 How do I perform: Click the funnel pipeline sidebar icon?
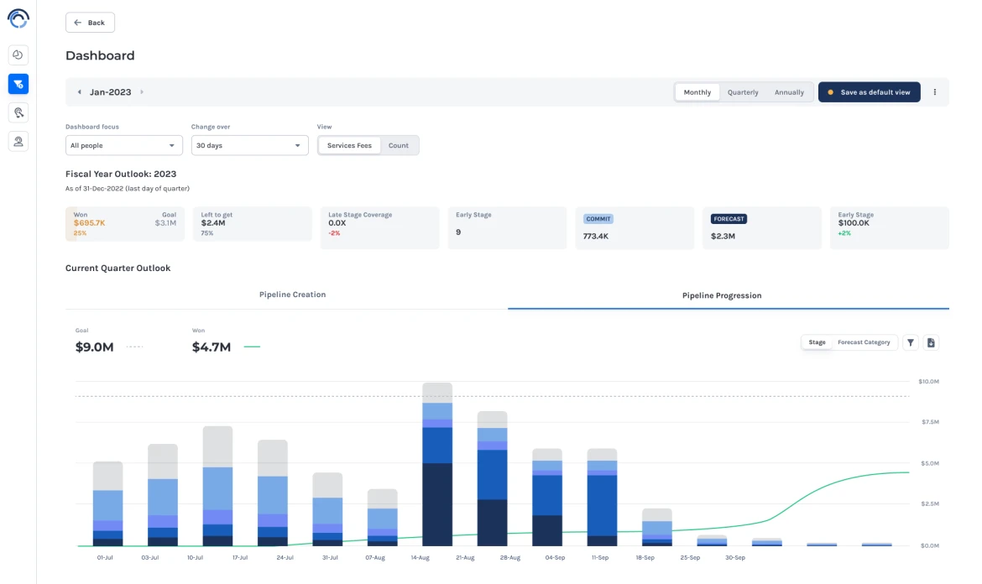click(x=18, y=84)
